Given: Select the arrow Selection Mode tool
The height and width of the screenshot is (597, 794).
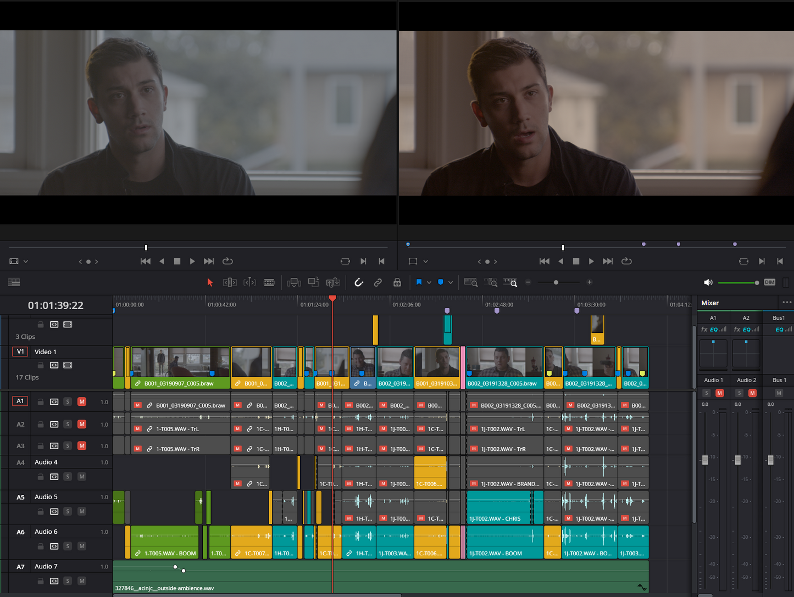Looking at the screenshot, I should [210, 282].
